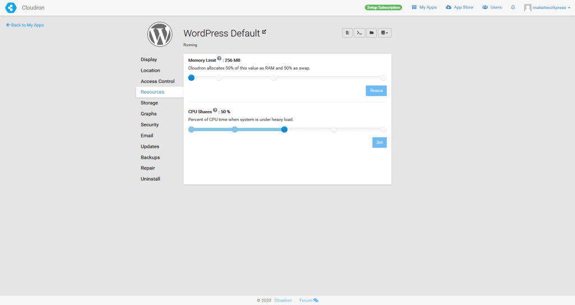Viewport: 575px width, 305px height.
Task: Open the notifications bell
Action: 513,7
